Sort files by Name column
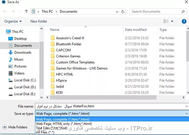This screenshot has height=135, width=189. point(55,30)
